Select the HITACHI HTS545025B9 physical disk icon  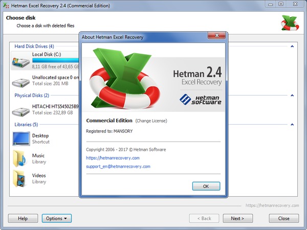click(x=21, y=111)
